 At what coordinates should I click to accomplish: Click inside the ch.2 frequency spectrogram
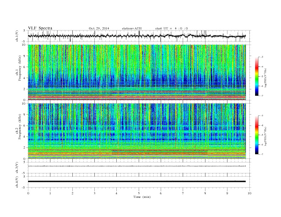pos(137,131)
